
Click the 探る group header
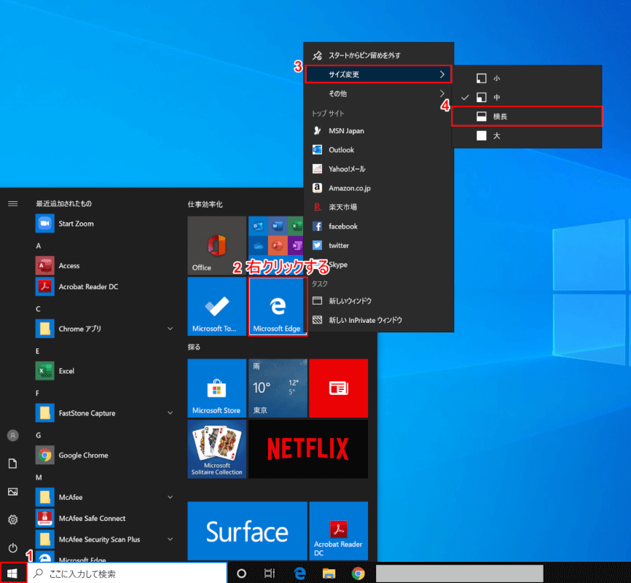pyautogui.click(x=194, y=347)
